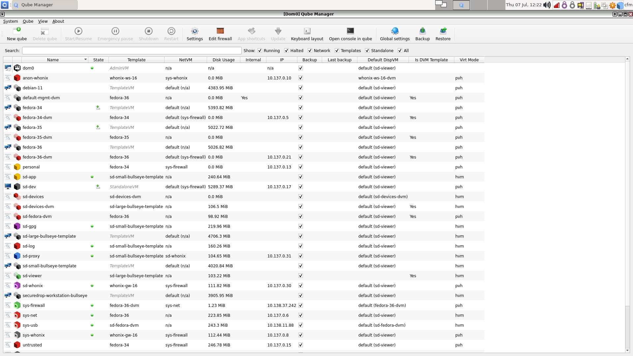
Task: Click the window menu button at top-left
Action: click(2, 14)
